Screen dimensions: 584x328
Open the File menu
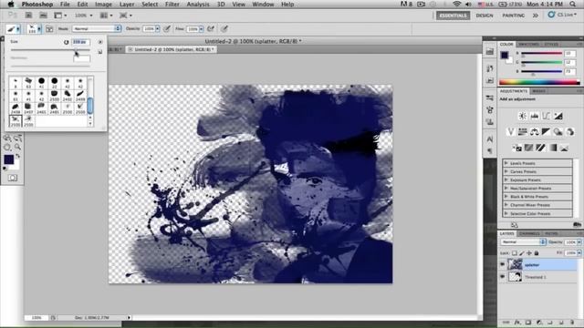click(65, 4)
